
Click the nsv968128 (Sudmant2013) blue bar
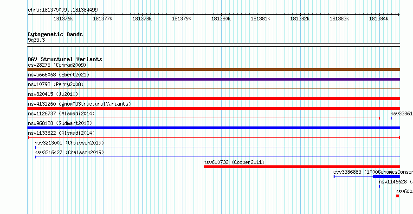213,128
